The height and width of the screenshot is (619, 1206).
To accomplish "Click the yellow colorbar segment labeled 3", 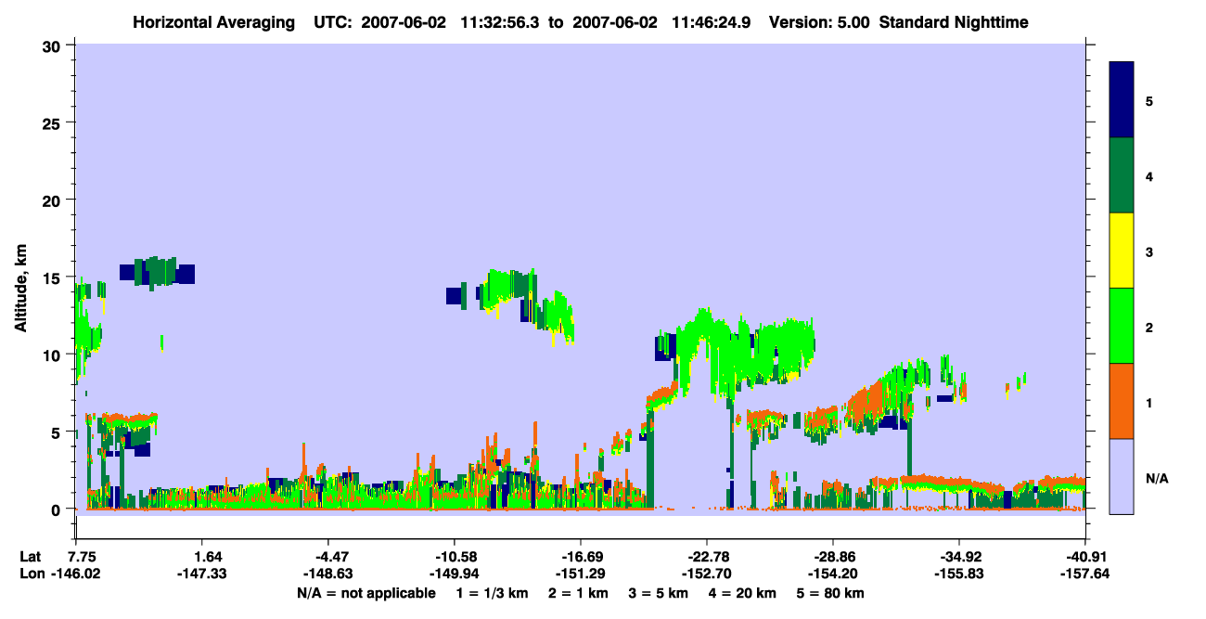I will [1122, 251].
